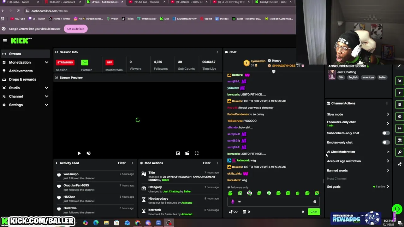Open Mod Actions options menu
The image size is (404, 227).
pyautogui.click(x=217, y=163)
